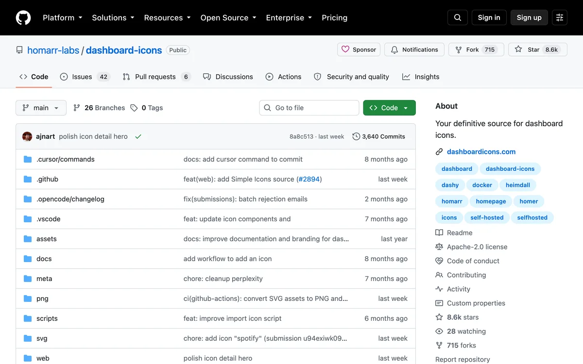Visit the dashboardicons.com link
Screen dimensions: 583x364
(481, 151)
